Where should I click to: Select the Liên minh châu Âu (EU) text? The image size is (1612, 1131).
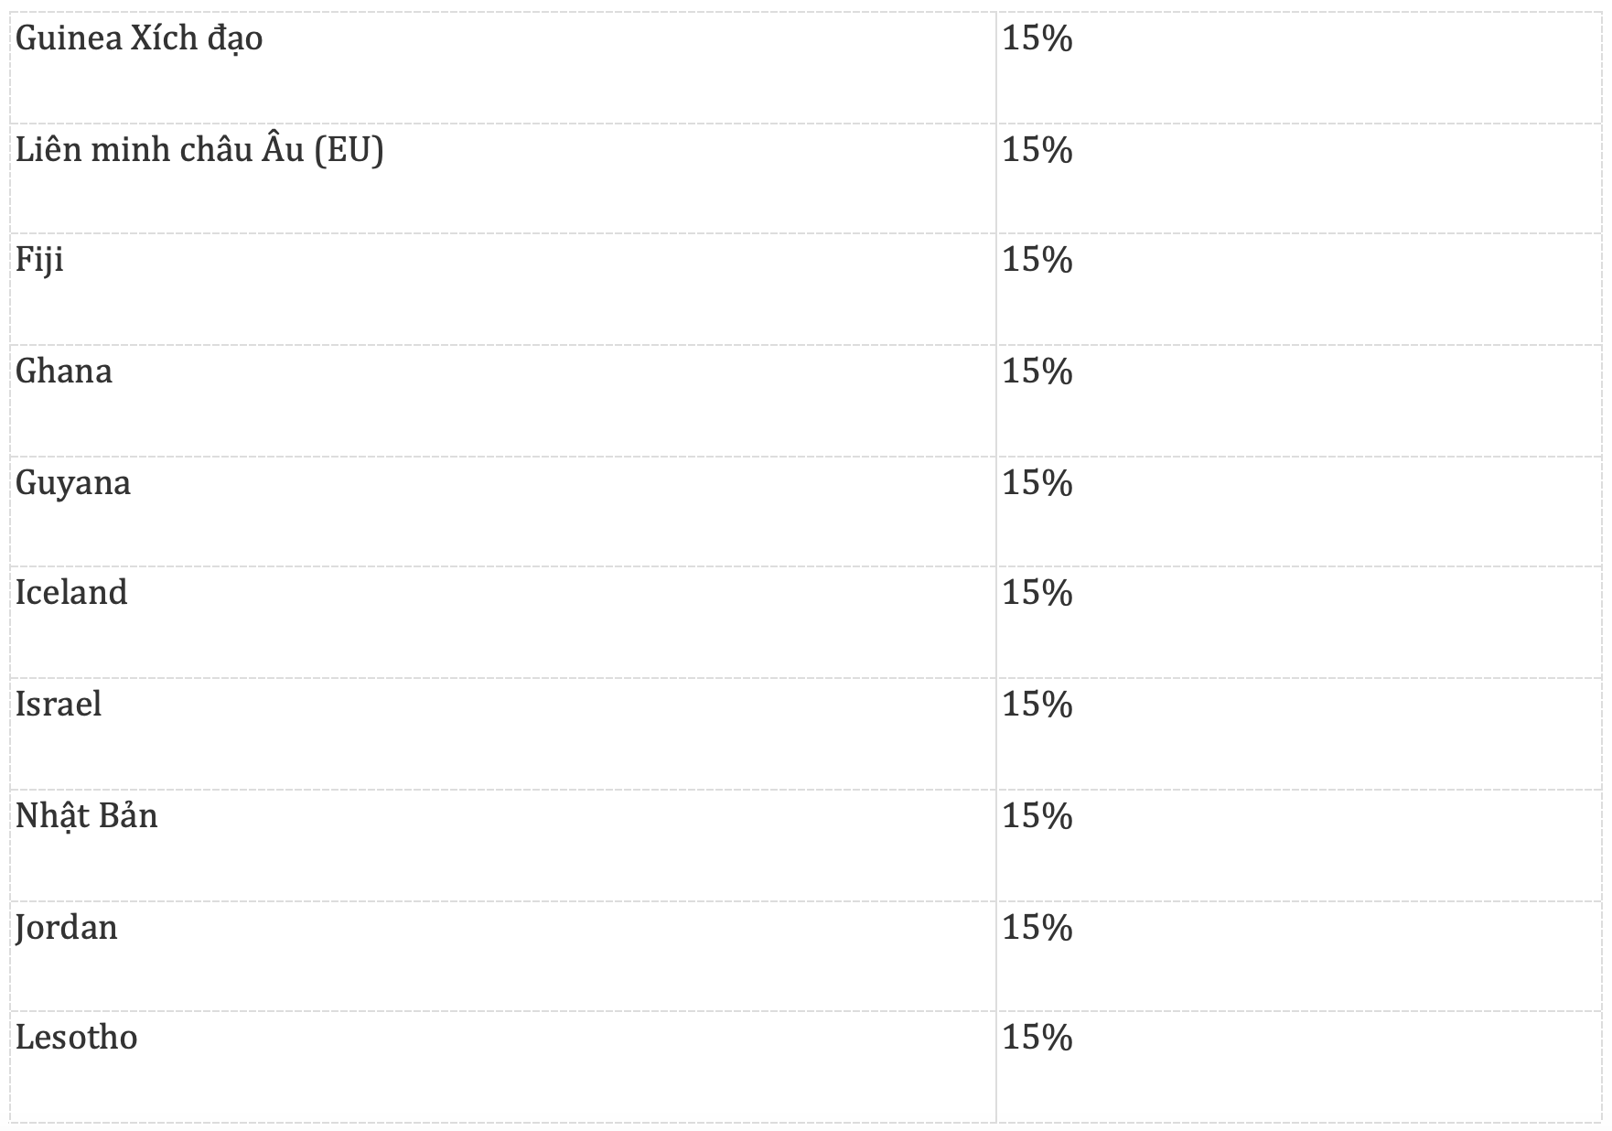[199, 150]
